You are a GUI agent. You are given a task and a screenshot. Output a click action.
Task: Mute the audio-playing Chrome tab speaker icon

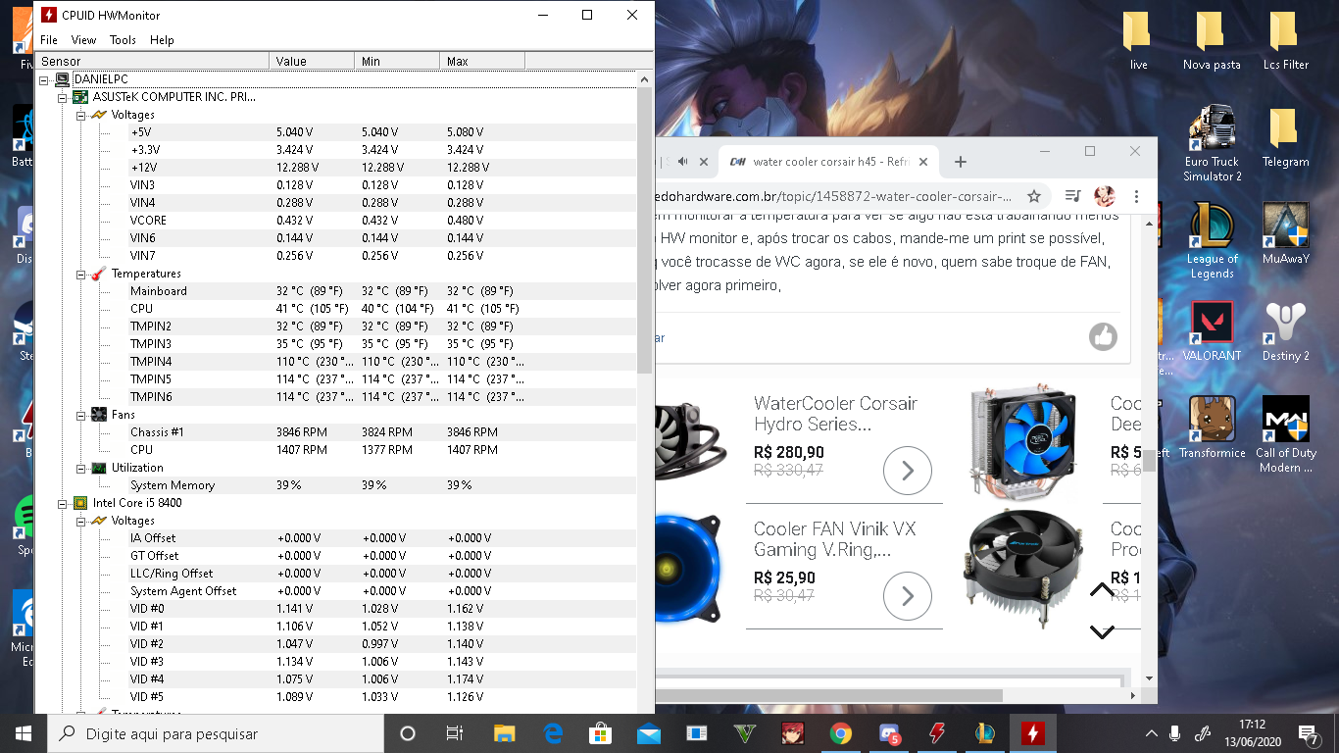[x=682, y=162]
